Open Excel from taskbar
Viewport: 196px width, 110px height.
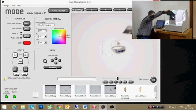pos(50,107)
